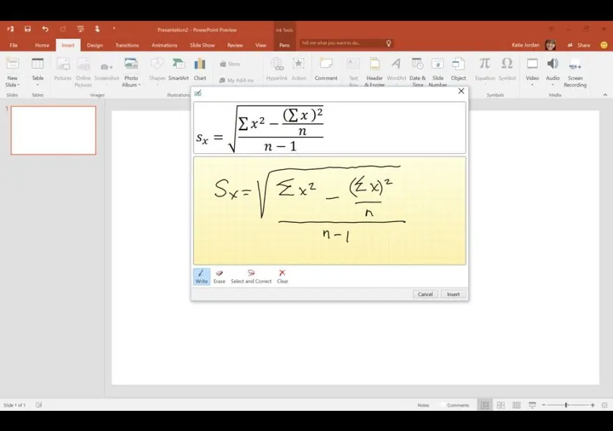
Task: Switch to Slide Show tab
Action: tap(202, 45)
